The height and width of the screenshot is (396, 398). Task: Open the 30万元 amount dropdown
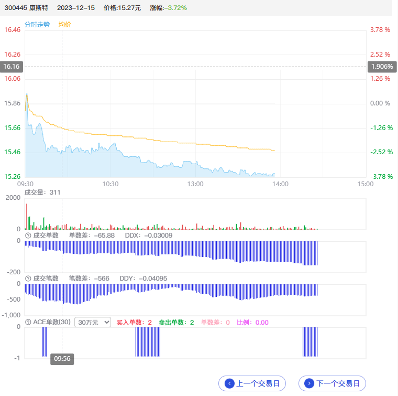pos(93,322)
